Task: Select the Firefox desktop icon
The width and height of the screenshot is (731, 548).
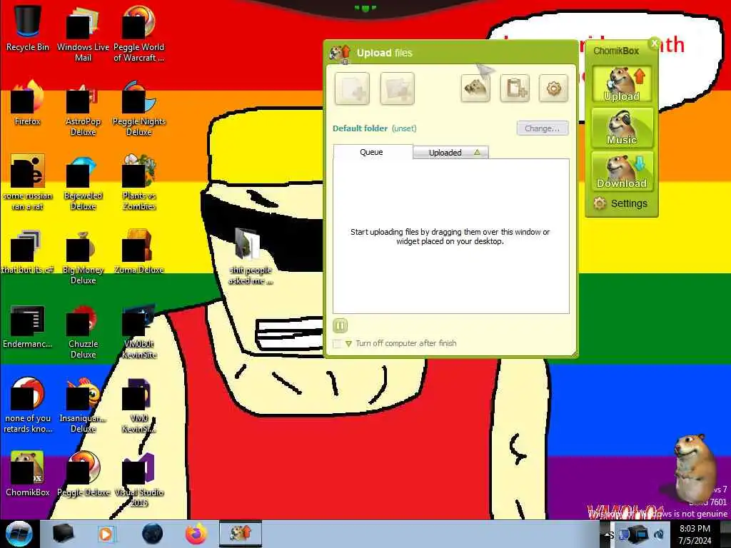Action: coord(28,103)
